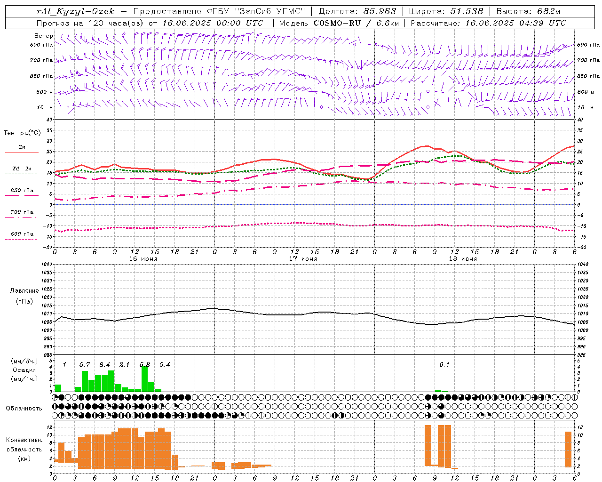Click the Ветер wind section label

pos(44,36)
